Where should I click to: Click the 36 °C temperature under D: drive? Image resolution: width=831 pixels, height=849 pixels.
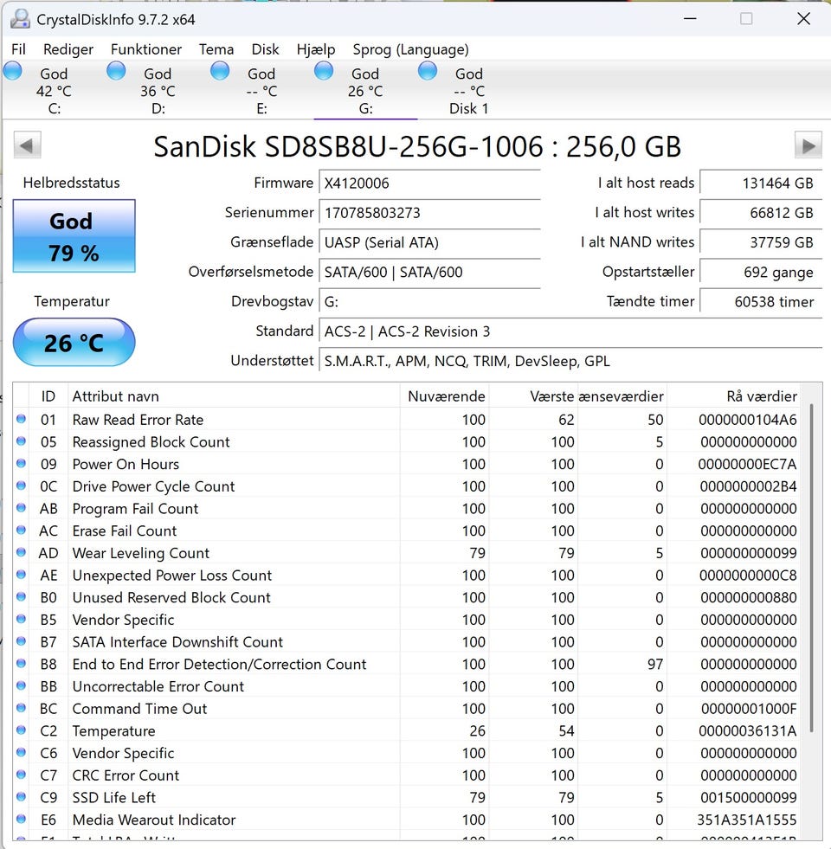tap(158, 91)
